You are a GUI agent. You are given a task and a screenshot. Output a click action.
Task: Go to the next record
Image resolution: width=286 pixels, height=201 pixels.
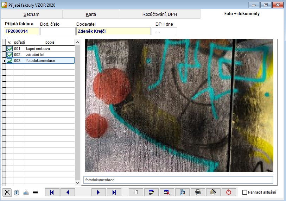coord(98,192)
